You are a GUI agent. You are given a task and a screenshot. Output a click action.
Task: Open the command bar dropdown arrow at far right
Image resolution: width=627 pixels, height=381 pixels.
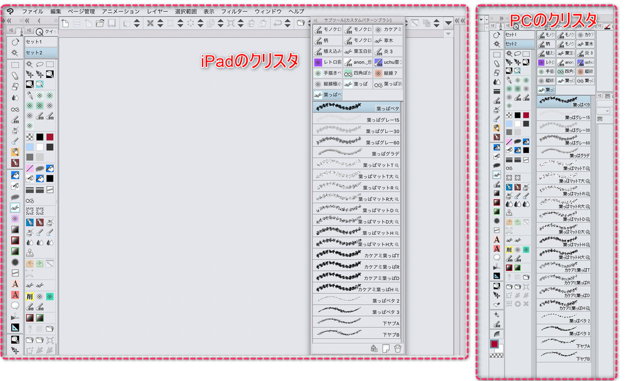click(x=449, y=23)
